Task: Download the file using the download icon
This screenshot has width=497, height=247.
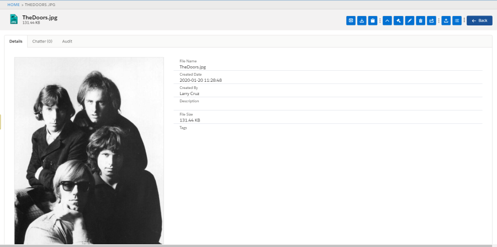Action: tap(362, 20)
